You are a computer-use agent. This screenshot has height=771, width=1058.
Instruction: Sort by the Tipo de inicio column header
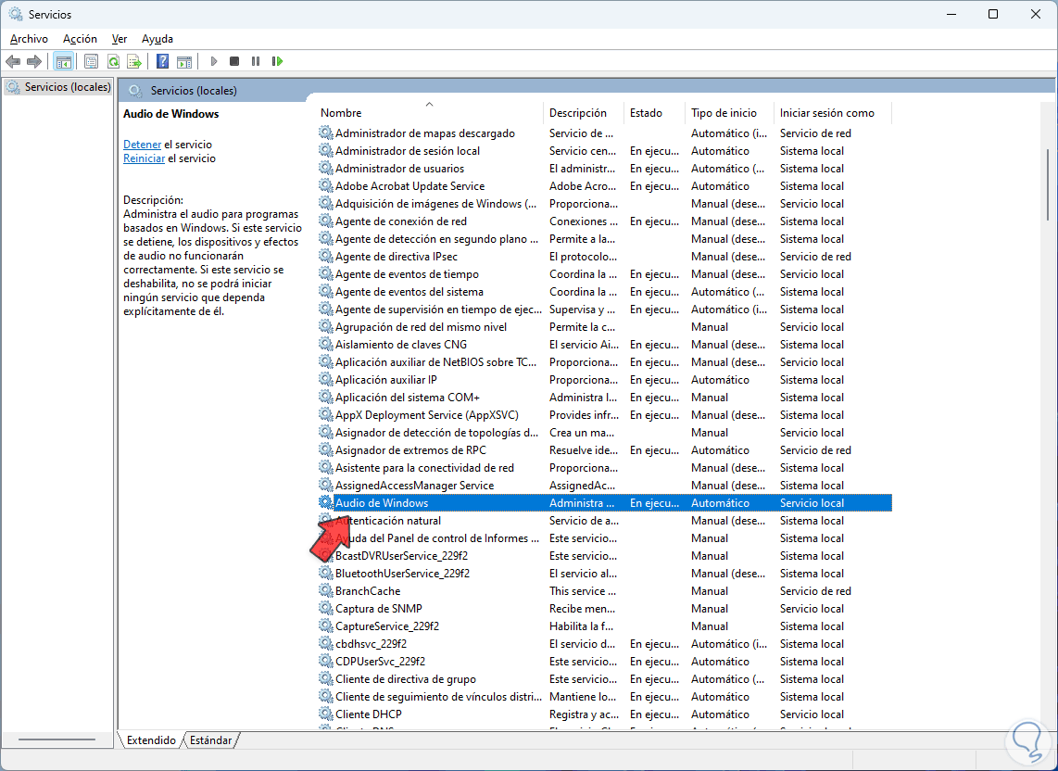[x=729, y=113]
